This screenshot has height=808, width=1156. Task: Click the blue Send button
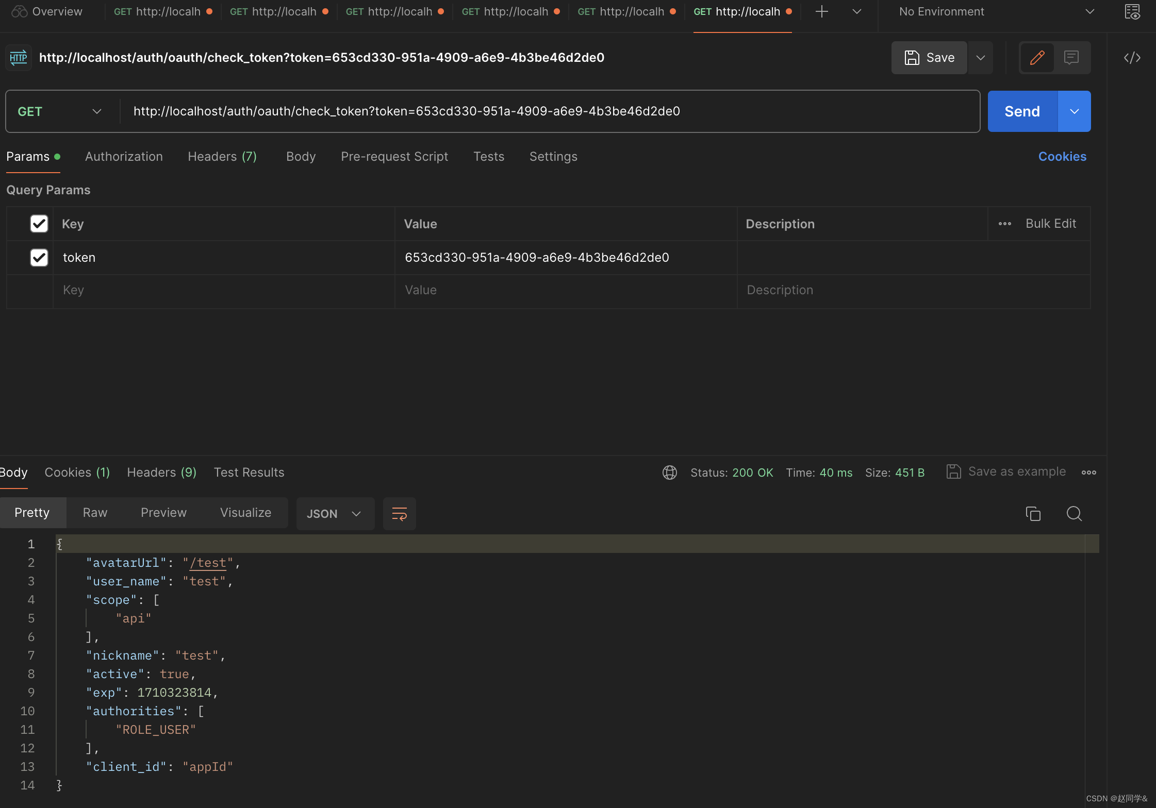[1022, 111]
